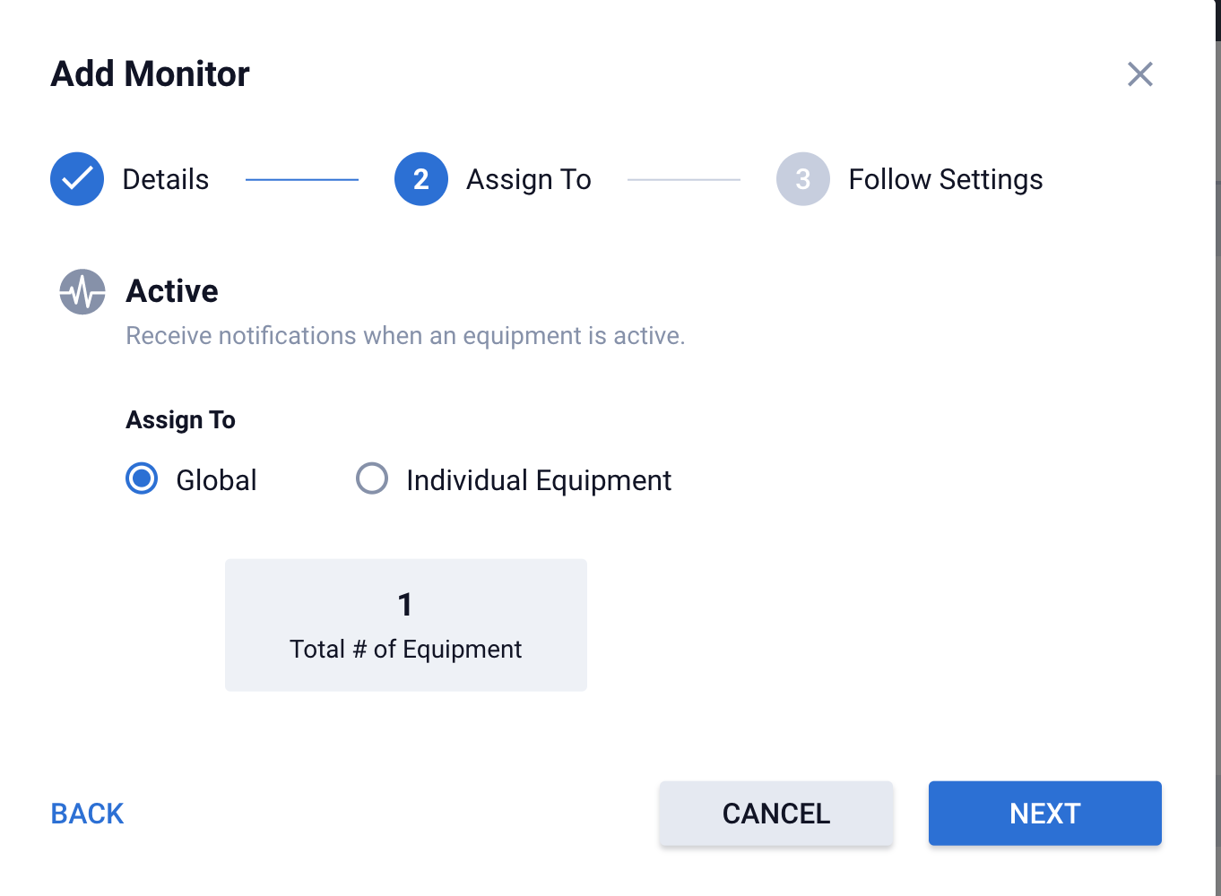Jump to the Follow Settings step label
Image resolution: width=1221 pixels, height=896 pixels.
tap(945, 179)
